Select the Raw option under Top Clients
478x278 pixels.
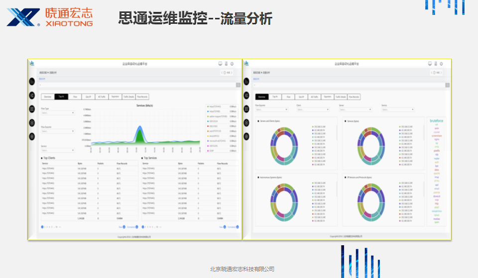click(x=123, y=227)
